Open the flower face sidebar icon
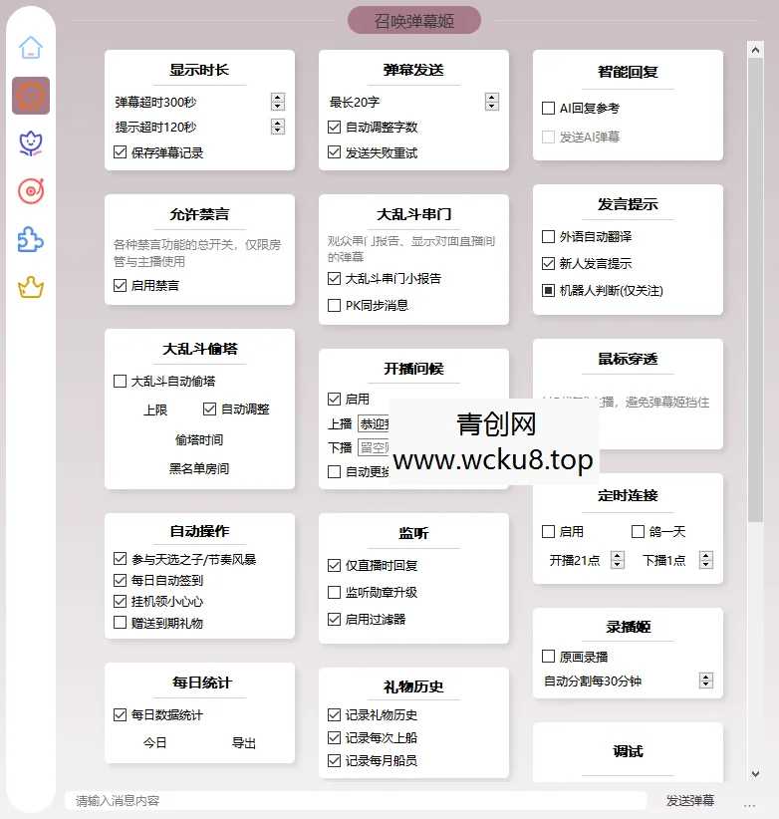Image resolution: width=779 pixels, height=819 pixels. pos(31,143)
